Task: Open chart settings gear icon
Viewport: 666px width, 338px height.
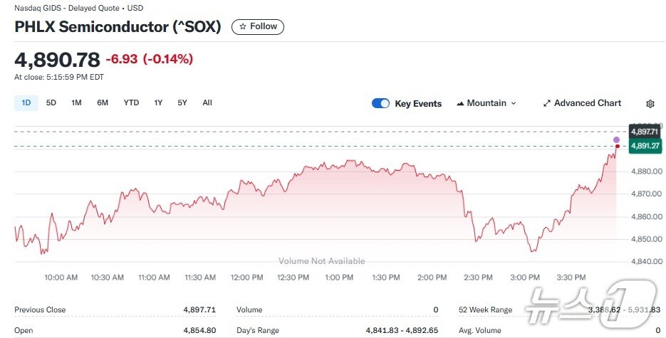Action: click(x=650, y=104)
